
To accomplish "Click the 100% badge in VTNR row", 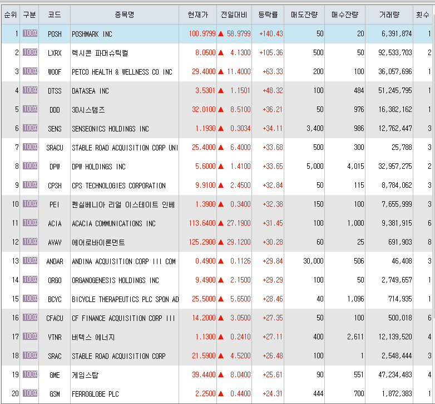I will click(x=30, y=336).
